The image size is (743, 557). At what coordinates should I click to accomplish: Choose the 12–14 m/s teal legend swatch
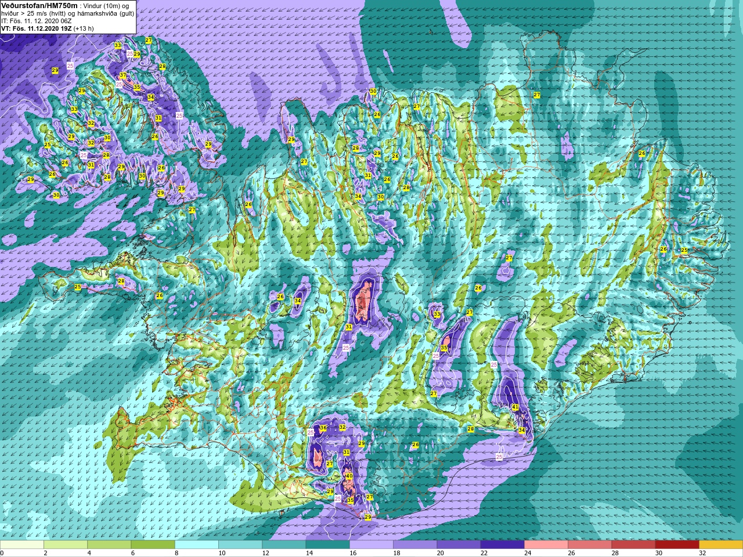click(284, 545)
